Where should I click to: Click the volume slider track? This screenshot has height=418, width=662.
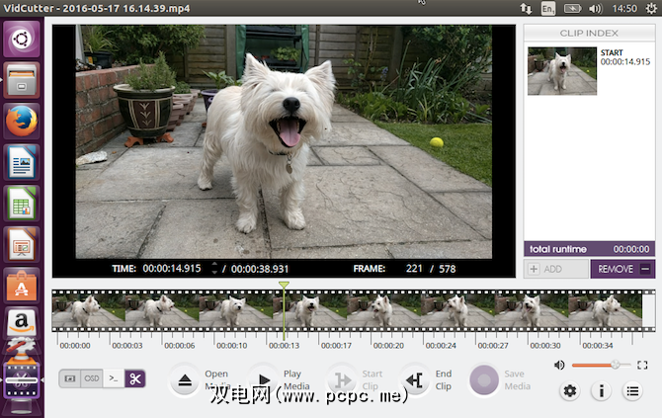click(x=599, y=365)
